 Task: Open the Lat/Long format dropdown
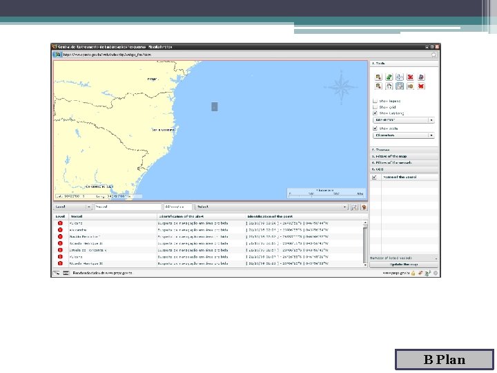(404, 120)
